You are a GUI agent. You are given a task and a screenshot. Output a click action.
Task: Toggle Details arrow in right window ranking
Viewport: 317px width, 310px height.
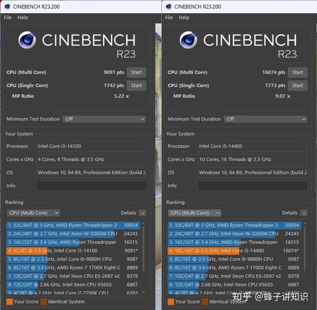tap(304, 213)
